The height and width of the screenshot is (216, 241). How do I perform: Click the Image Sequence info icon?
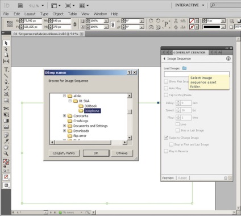(x=228, y=59)
